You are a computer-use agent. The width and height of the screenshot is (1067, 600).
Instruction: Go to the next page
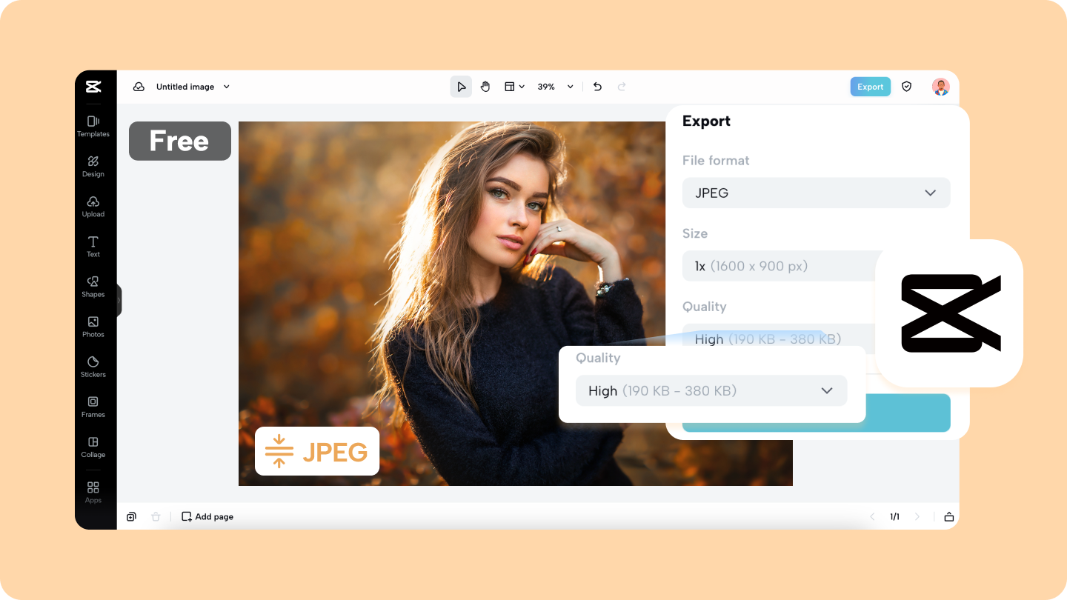pos(917,516)
